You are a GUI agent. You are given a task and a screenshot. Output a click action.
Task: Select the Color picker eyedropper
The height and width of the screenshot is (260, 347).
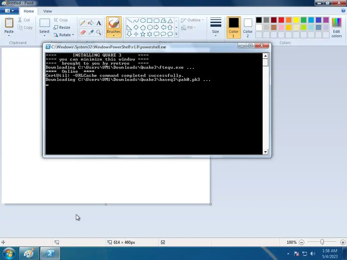(x=91, y=32)
